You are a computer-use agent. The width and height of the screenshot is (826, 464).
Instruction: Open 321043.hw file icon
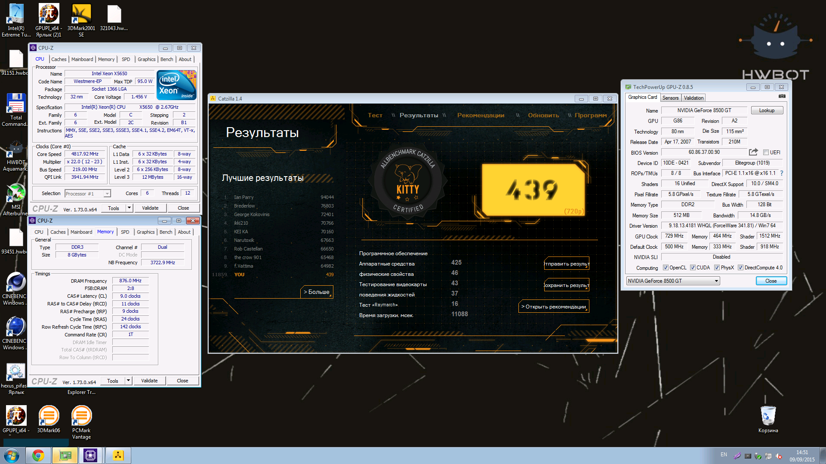[114, 18]
